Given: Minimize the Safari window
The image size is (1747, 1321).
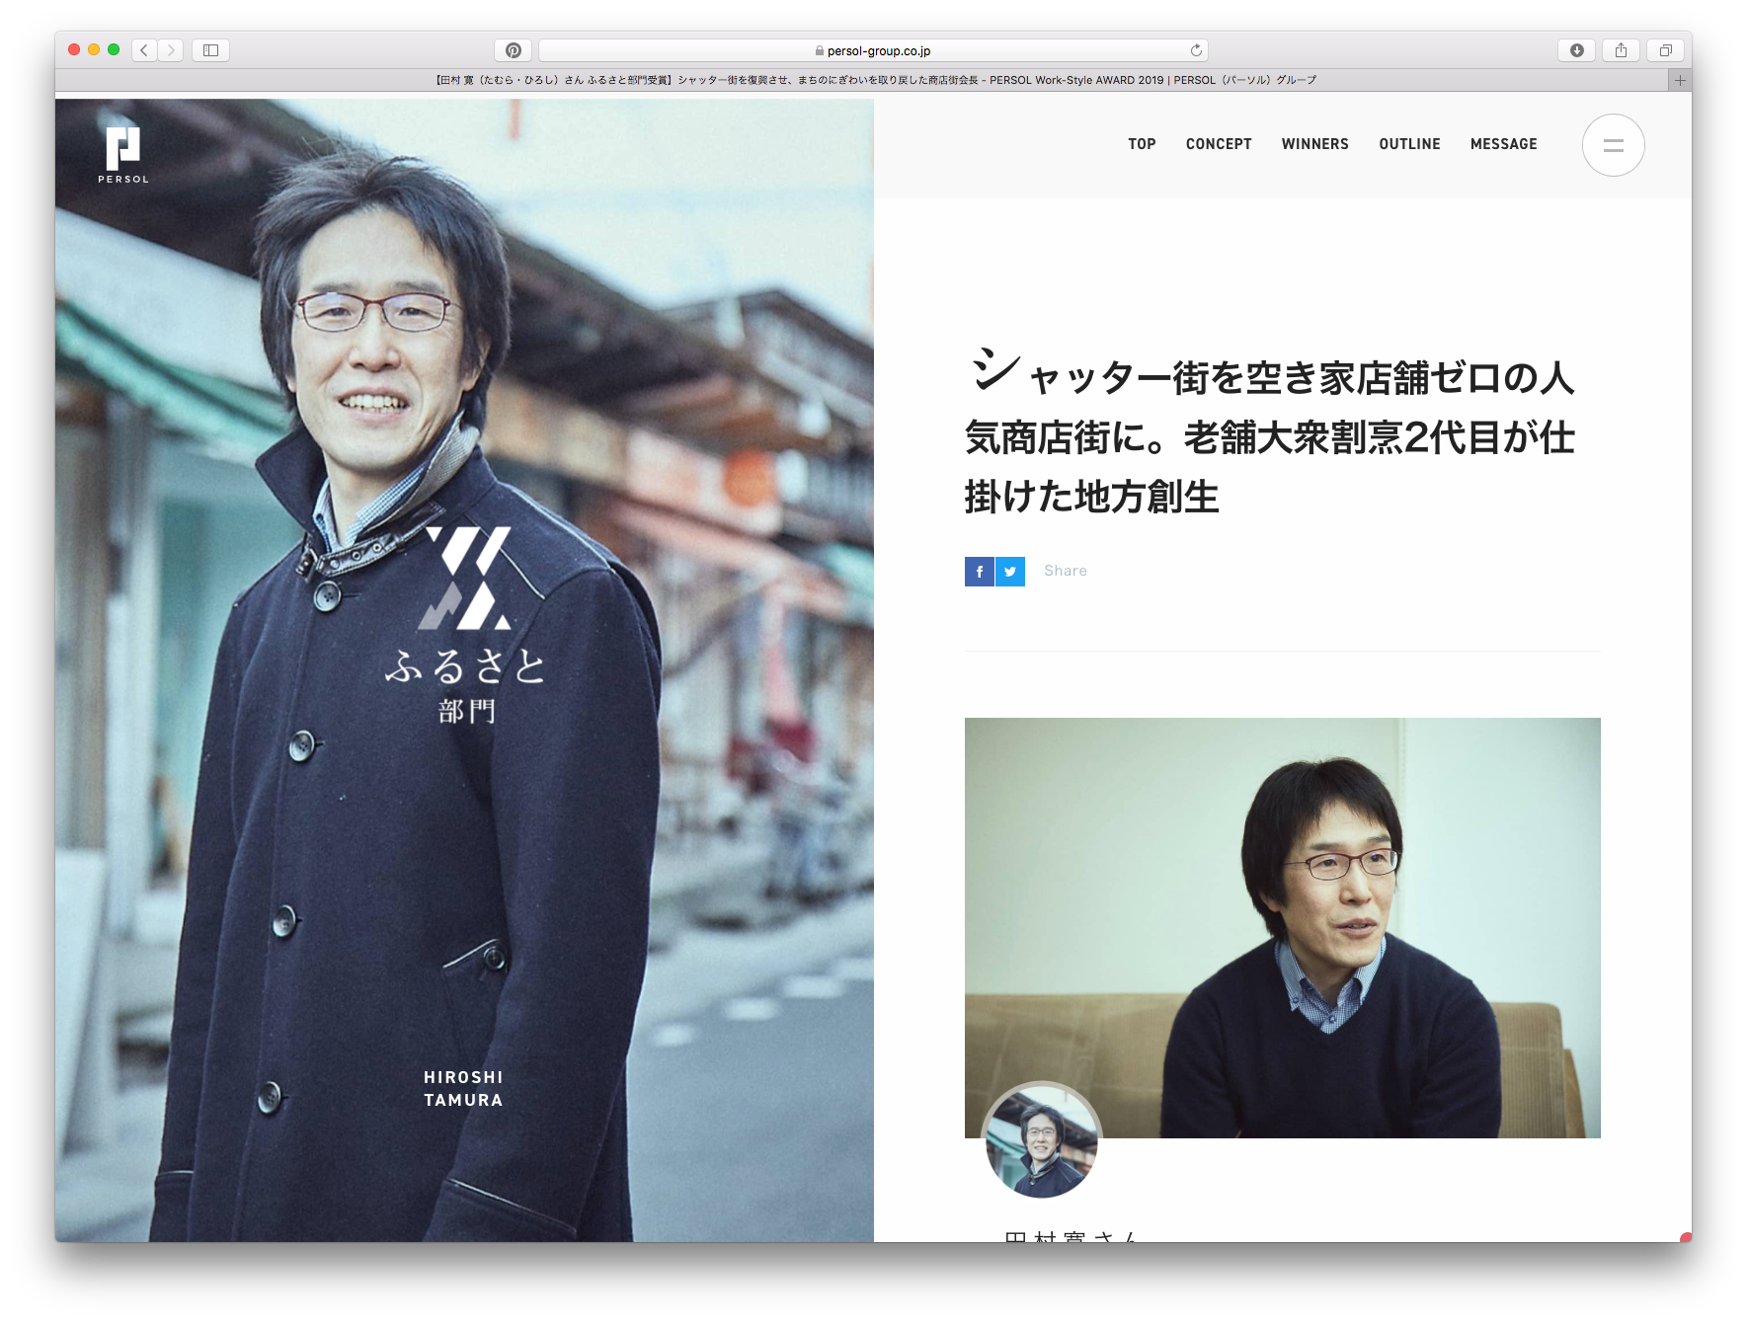Looking at the screenshot, I should tap(94, 49).
